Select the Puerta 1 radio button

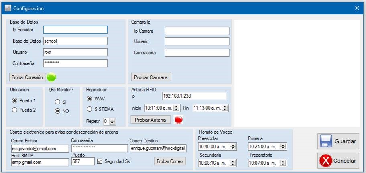pyautogui.click(x=15, y=101)
